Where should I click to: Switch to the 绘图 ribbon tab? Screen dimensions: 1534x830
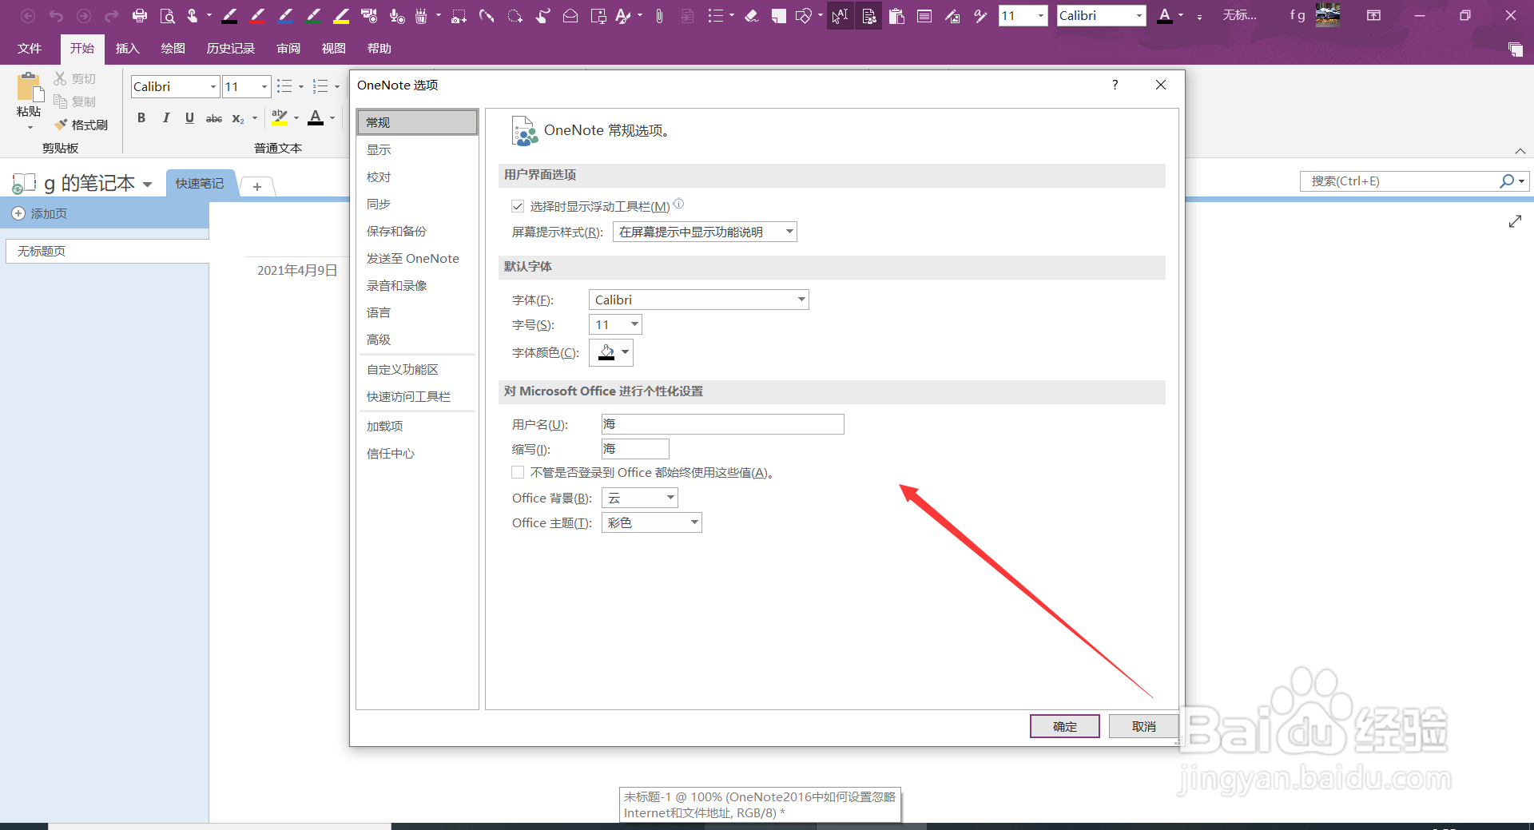pyautogui.click(x=173, y=48)
